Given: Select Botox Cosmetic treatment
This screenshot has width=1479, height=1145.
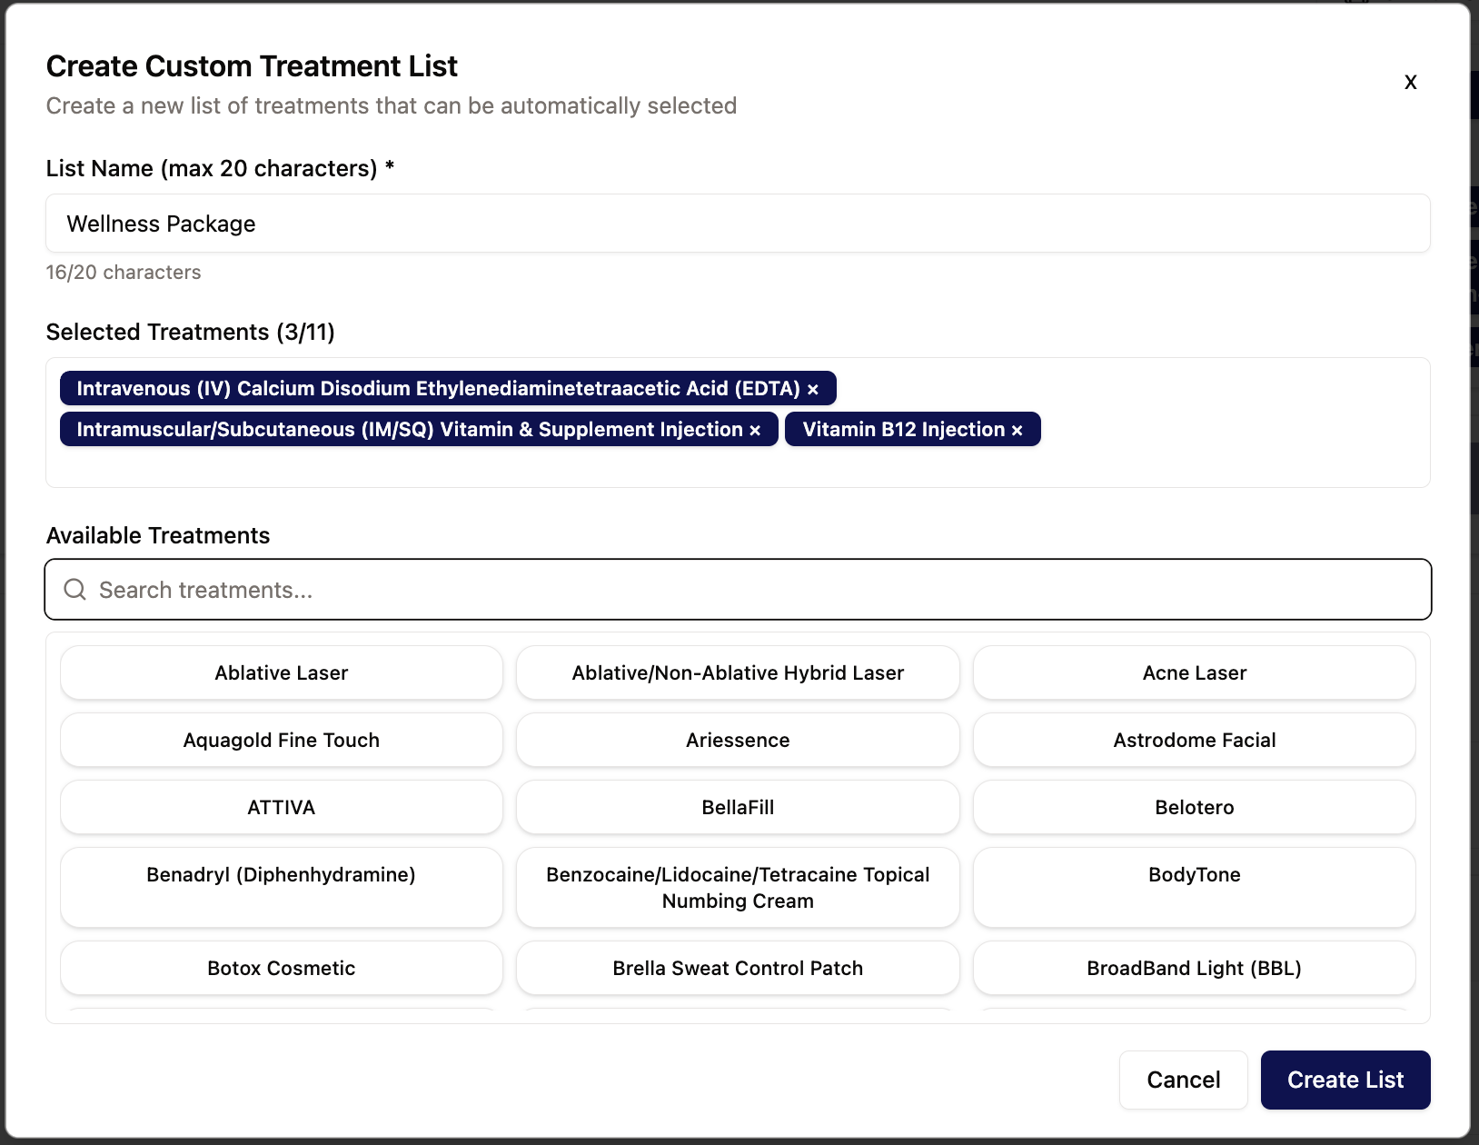Looking at the screenshot, I should [282, 968].
